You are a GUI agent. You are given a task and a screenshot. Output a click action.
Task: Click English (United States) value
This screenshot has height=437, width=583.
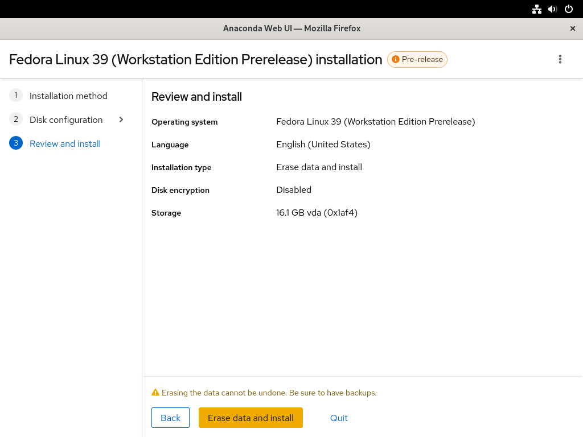pyautogui.click(x=323, y=145)
